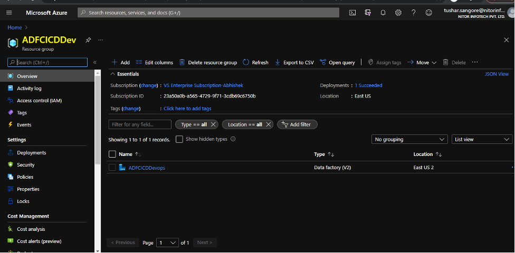The image size is (515, 253).
Task: Open help question mark icon
Action: click(x=414, y=13)
